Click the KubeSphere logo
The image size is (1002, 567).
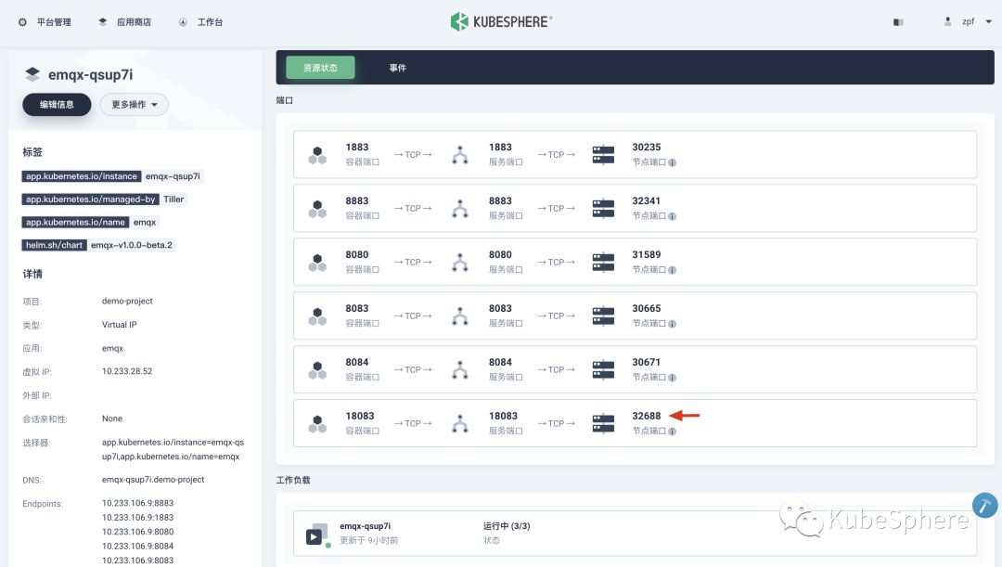tap(501, 21)
